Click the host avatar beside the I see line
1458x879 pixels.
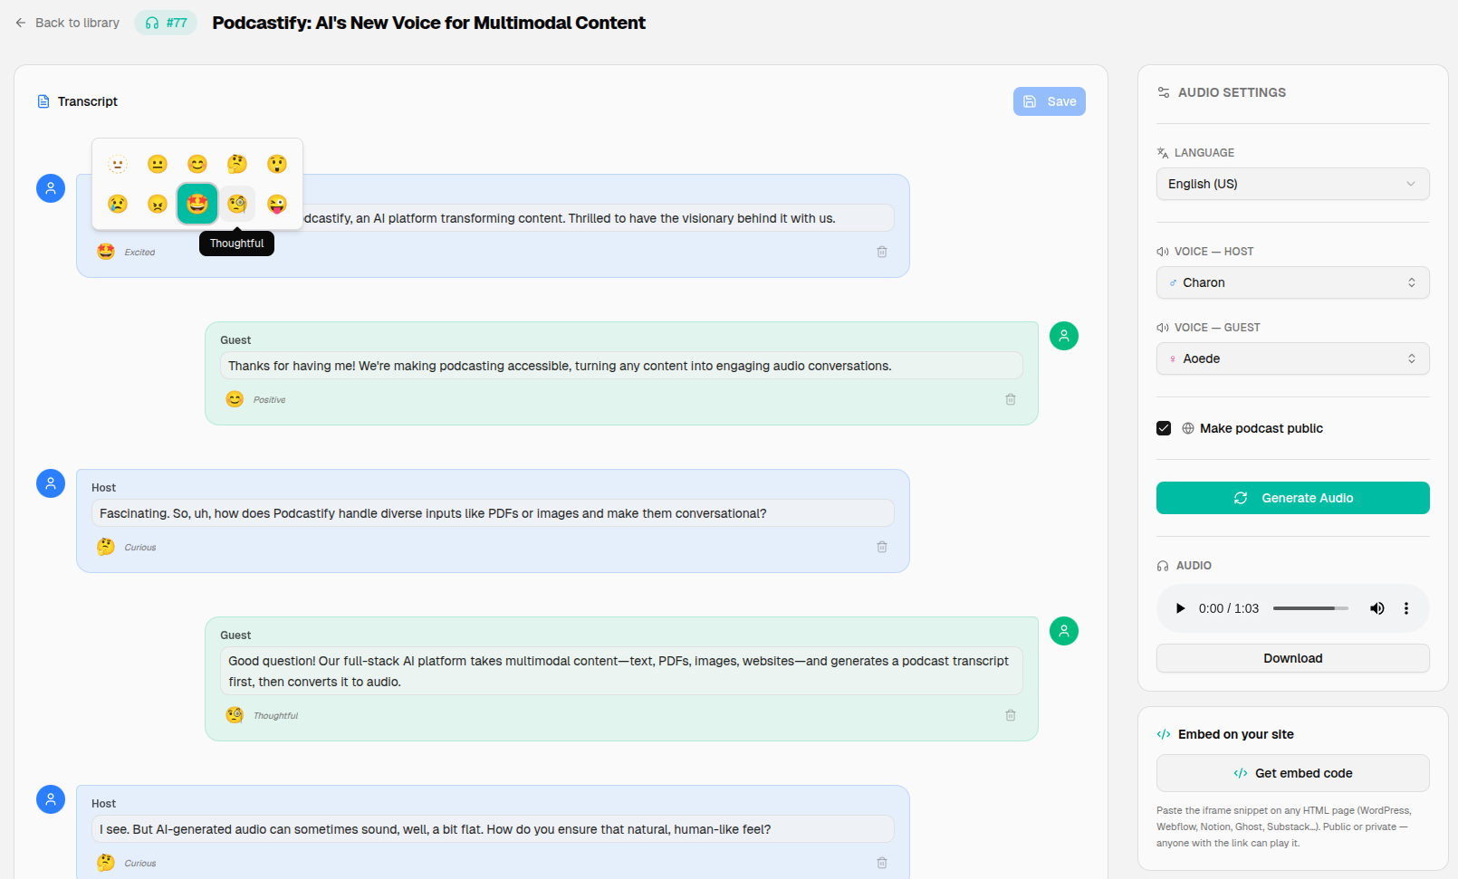pyautogui.click(x=51, y=799)
